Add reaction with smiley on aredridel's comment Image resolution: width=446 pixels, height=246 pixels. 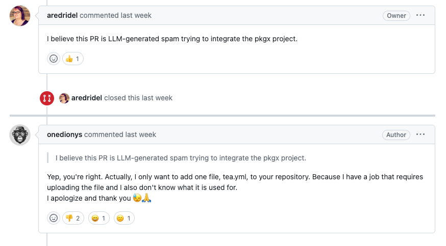tap(54, 59)
